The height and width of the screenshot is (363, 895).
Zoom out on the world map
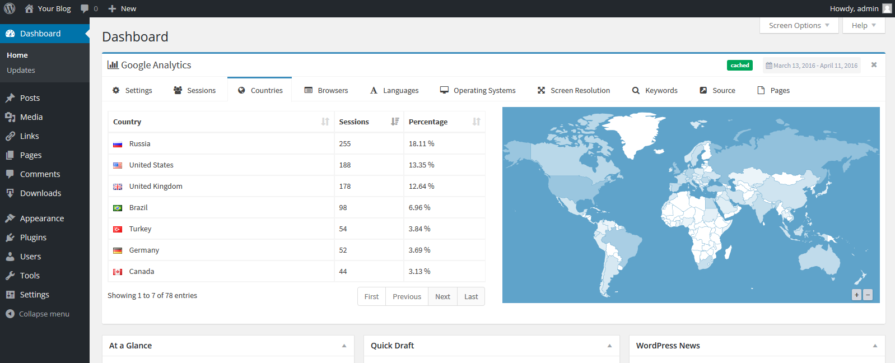click(x=868, y=295)
